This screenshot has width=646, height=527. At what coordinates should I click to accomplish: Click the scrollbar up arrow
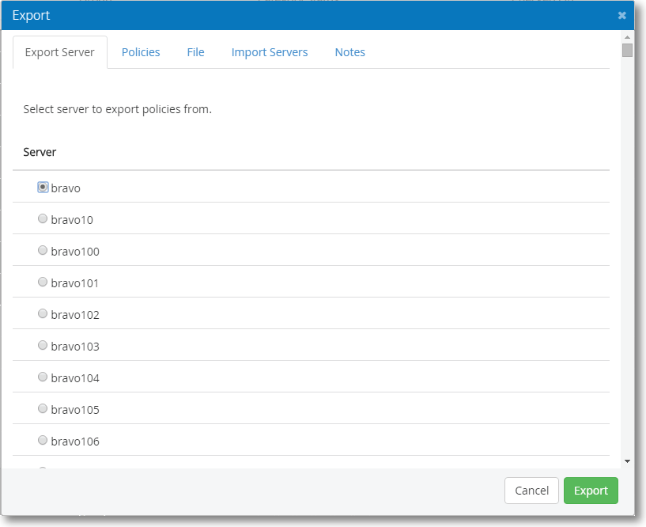[627, 37]
